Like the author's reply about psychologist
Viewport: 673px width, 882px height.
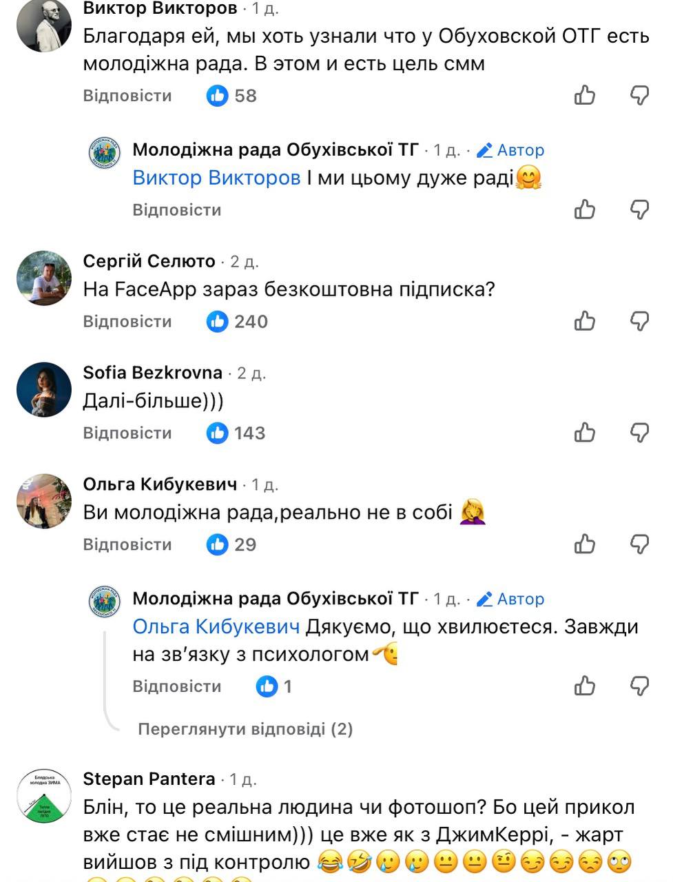click(585, 686)
